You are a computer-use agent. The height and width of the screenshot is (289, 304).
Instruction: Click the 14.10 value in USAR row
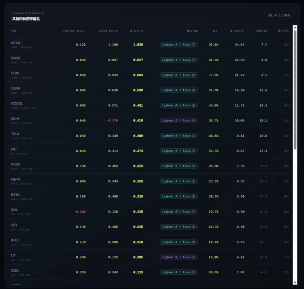tap(240, 90)
